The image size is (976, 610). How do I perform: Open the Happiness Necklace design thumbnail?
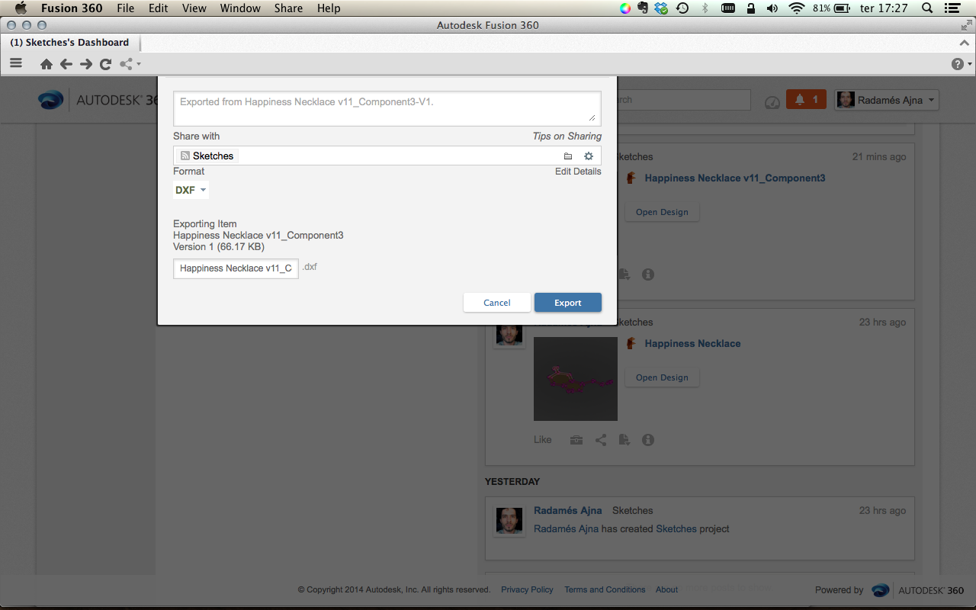(x=576, y=379)
